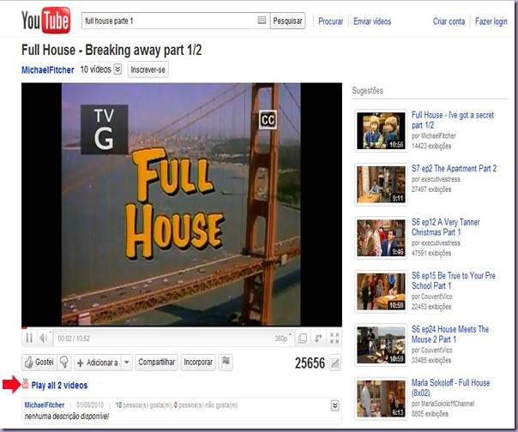The width and height of the screenshot is (518, 432).
Task: Open the Adicionar a dropdown arrow
Action: click(x=127, y=363)
